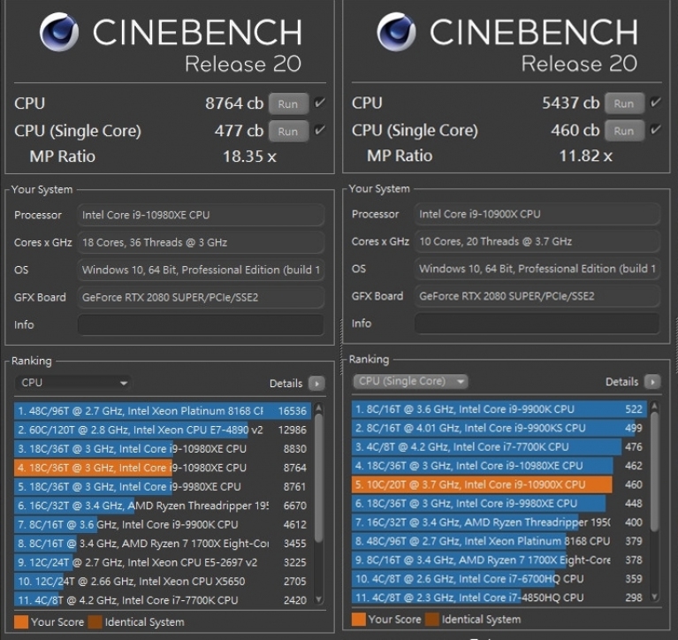This screenshot has height=640, width=678.
Task: Select the Xeon Platinum 8168 row scoring 379
Action: [x=499, y=541]
